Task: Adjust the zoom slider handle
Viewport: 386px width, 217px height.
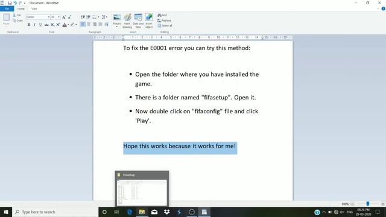Action: [x=368, y=204]
